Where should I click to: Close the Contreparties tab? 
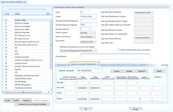[69, 65]
